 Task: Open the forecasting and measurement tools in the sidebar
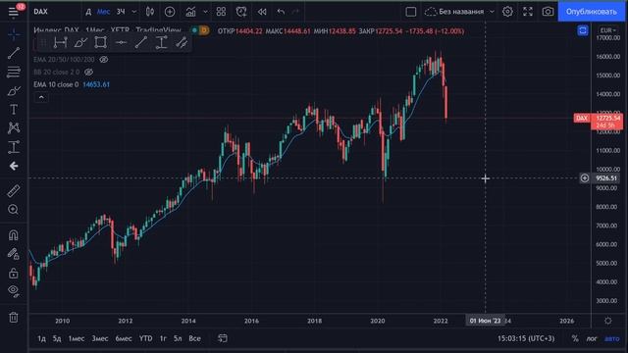(14, 147)
